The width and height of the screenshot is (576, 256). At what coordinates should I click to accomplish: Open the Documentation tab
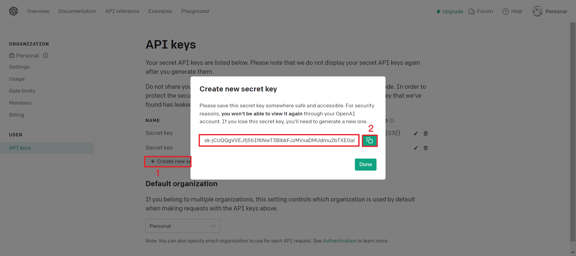coord(77,11)
